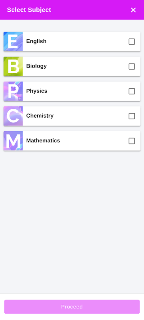Viewport: 144px width, 320px height.
Task: Tap the Physics 'P' thumbnail icon
Action: (x=13, y=91)
